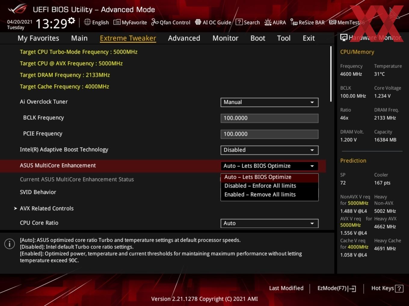Click the globe language icon
The width and height of the screenshot is (409, 306).
(87, 22)
